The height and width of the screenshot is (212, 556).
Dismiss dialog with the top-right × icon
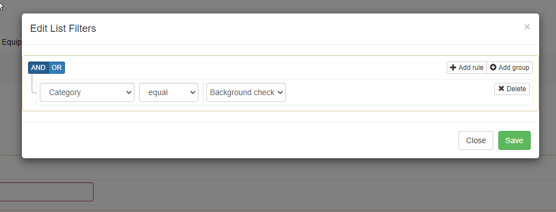pyautogui.click(x=527, y=26)
